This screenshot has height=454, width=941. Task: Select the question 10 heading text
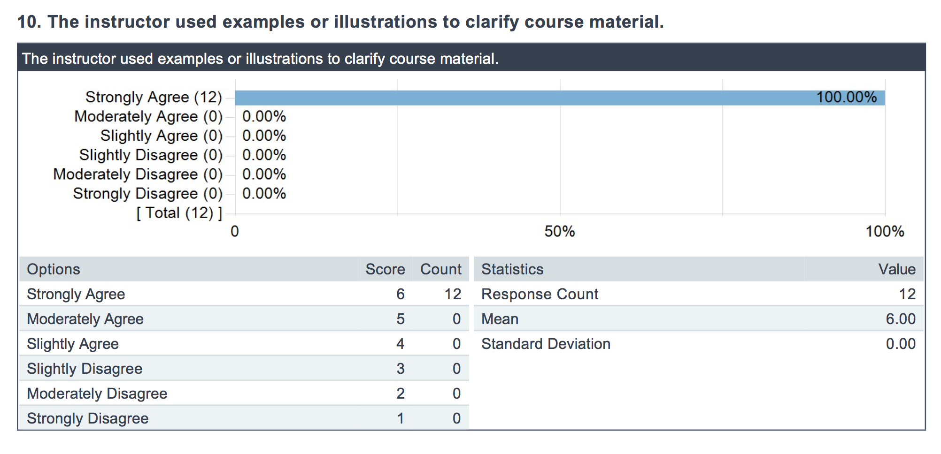click(x=341, y=22)
